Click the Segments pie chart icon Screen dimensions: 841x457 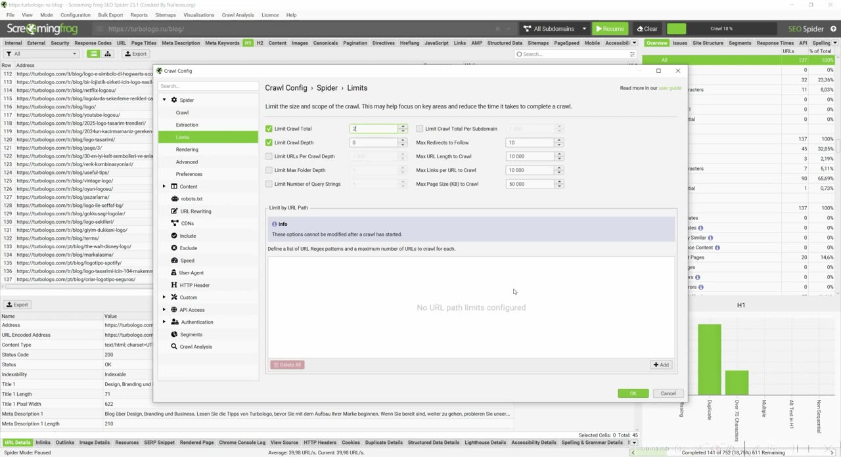(174, 334)
